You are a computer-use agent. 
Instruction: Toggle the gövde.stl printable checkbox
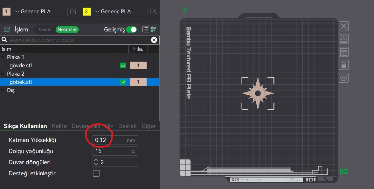click(123, 65)
